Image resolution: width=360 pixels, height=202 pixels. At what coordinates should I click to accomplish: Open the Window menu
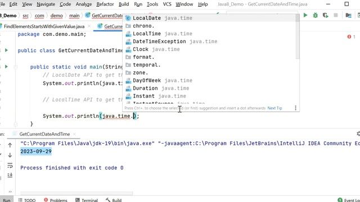[x=184, y=4]
